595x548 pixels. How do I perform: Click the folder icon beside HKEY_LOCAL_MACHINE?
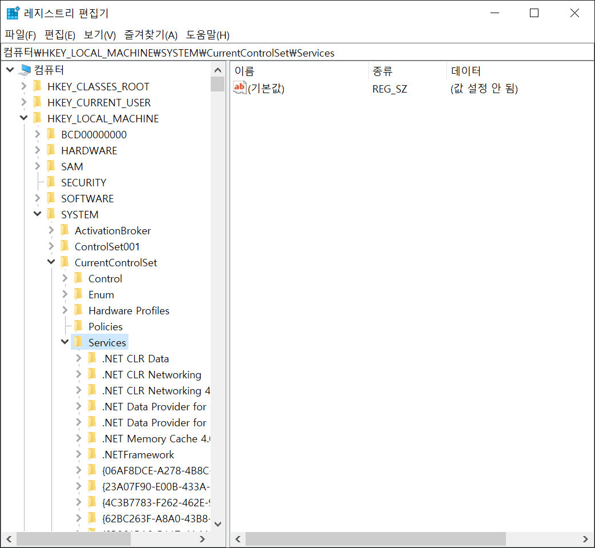click(38, 118)
